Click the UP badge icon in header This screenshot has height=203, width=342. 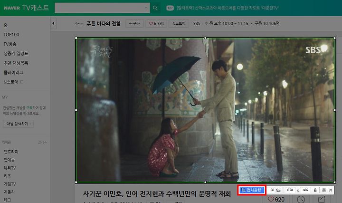click(170, 8)
